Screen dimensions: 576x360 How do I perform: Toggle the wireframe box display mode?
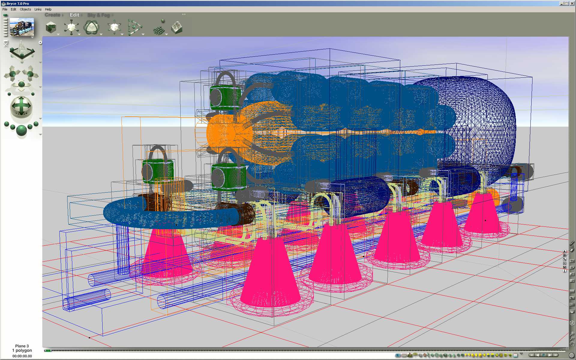click(572, 323)
